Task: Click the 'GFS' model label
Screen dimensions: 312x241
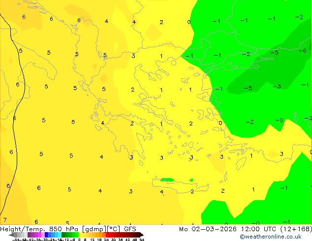Action: (130, 229)
